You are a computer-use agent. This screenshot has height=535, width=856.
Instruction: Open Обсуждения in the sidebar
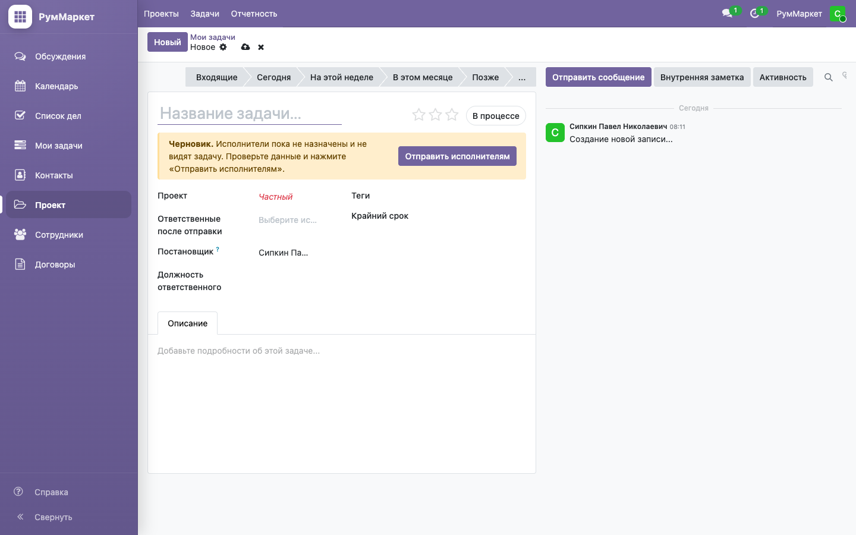pos(69,56)
